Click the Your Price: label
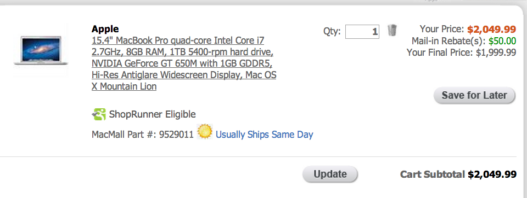Image resolution: width=527 pixels, height=198 pixels. pyautogui.click(x=442, y=30)
